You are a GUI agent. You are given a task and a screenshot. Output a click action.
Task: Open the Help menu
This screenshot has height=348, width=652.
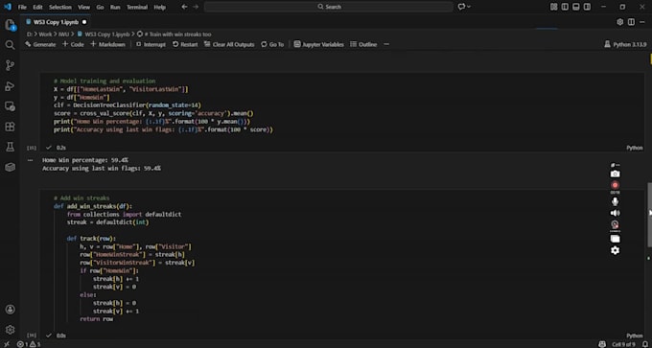[x=160, y=7]
